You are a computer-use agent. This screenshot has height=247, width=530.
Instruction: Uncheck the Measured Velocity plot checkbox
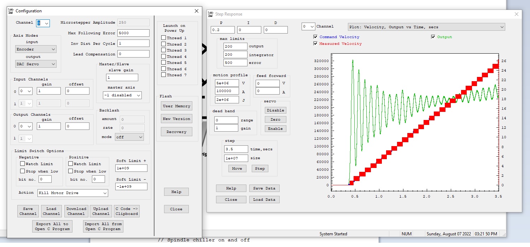coord(315,44)
